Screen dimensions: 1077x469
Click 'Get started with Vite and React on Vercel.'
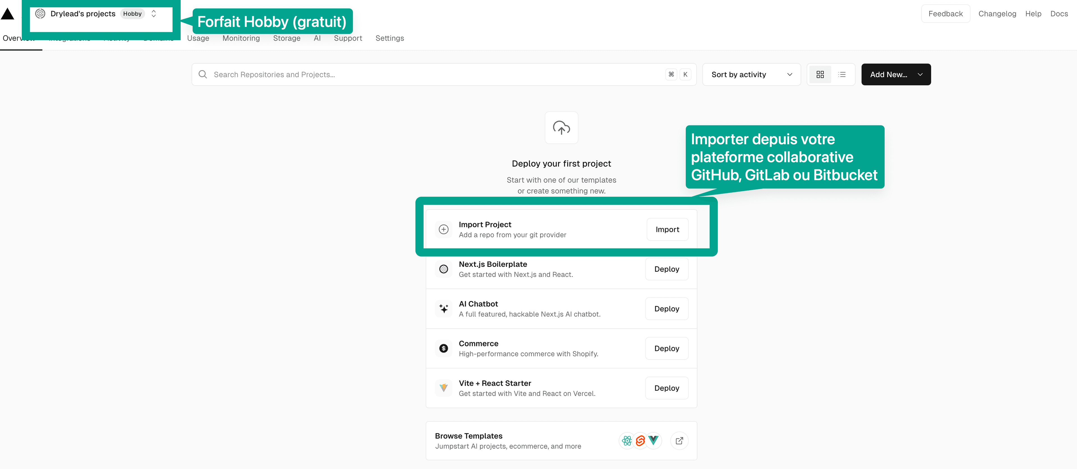[x=527, y=394]
